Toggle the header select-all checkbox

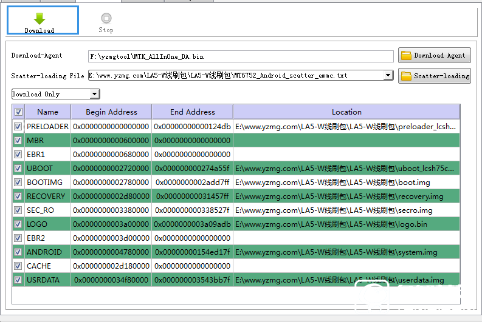coord(18,112)
